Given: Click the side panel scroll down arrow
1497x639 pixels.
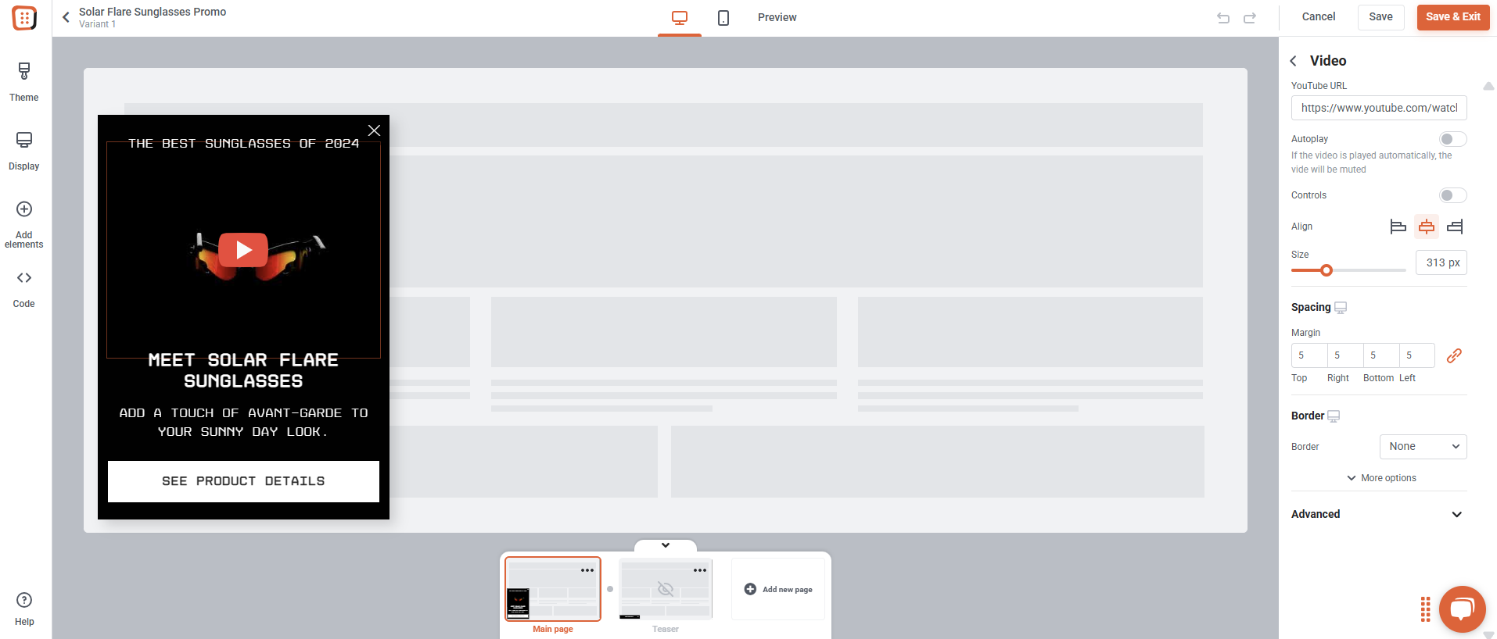Looking at the screenshot, I should pos(1488,635).
